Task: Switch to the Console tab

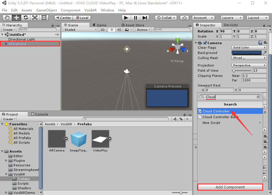Action: [40, 114]
